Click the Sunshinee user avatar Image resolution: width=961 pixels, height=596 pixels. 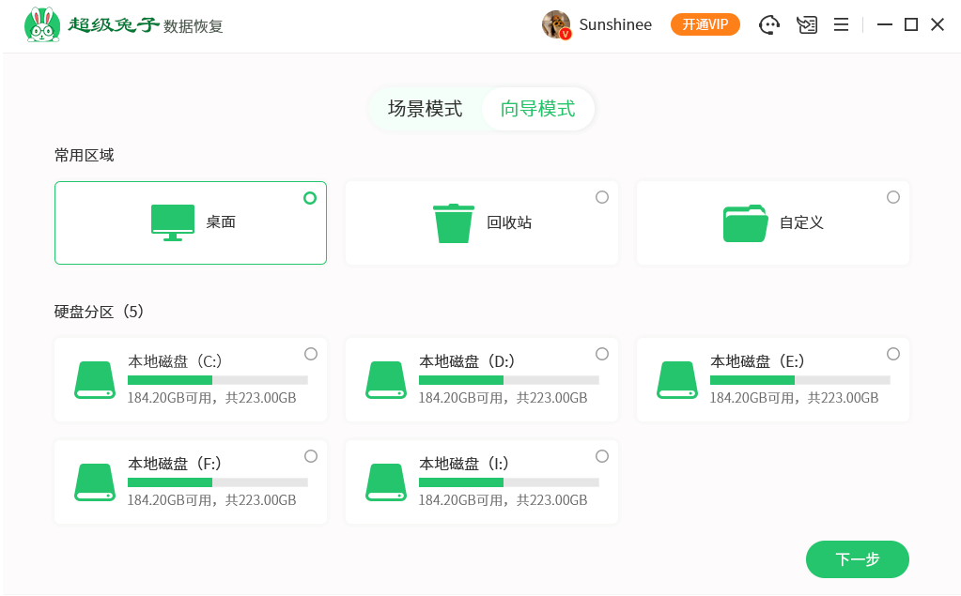[x=556, y=24]
